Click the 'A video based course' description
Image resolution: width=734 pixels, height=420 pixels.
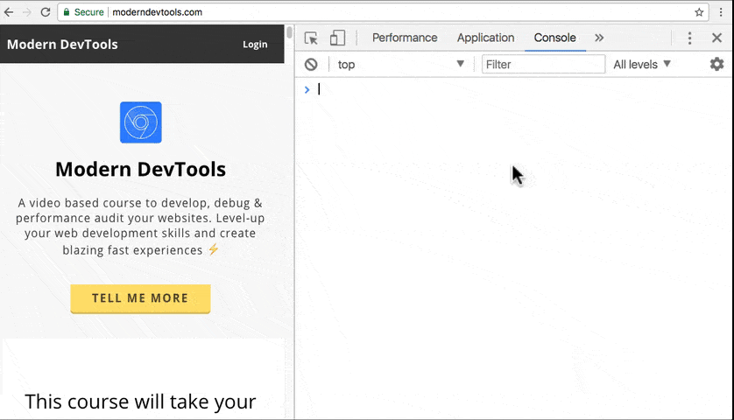coord(140,227)
